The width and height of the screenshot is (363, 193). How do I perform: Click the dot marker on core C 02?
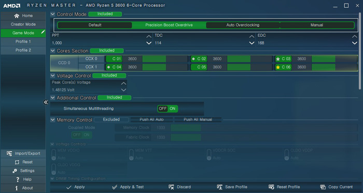pos(193,59)
